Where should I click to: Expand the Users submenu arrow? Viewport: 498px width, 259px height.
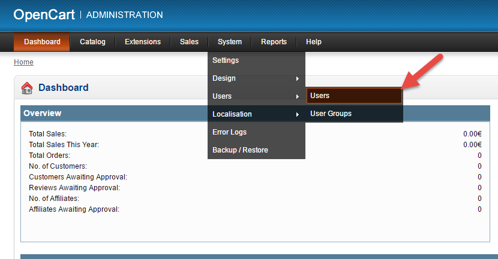tap(297, 96)
